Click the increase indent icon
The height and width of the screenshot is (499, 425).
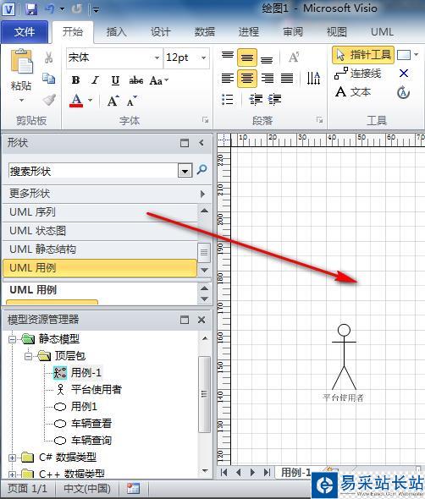pyautogui.click(x=274, y=100)
